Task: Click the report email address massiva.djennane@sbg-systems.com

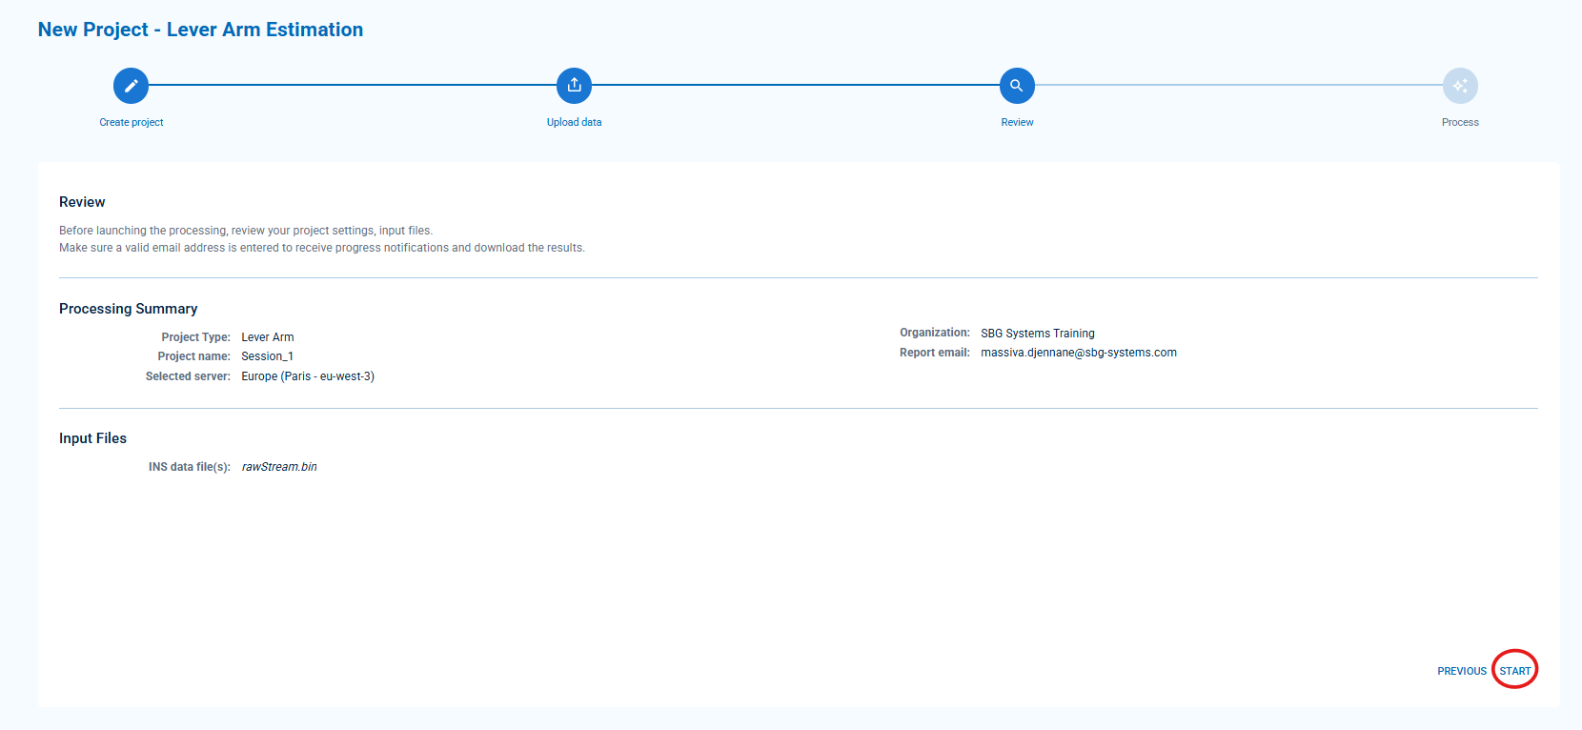Action: (1078, 353)
